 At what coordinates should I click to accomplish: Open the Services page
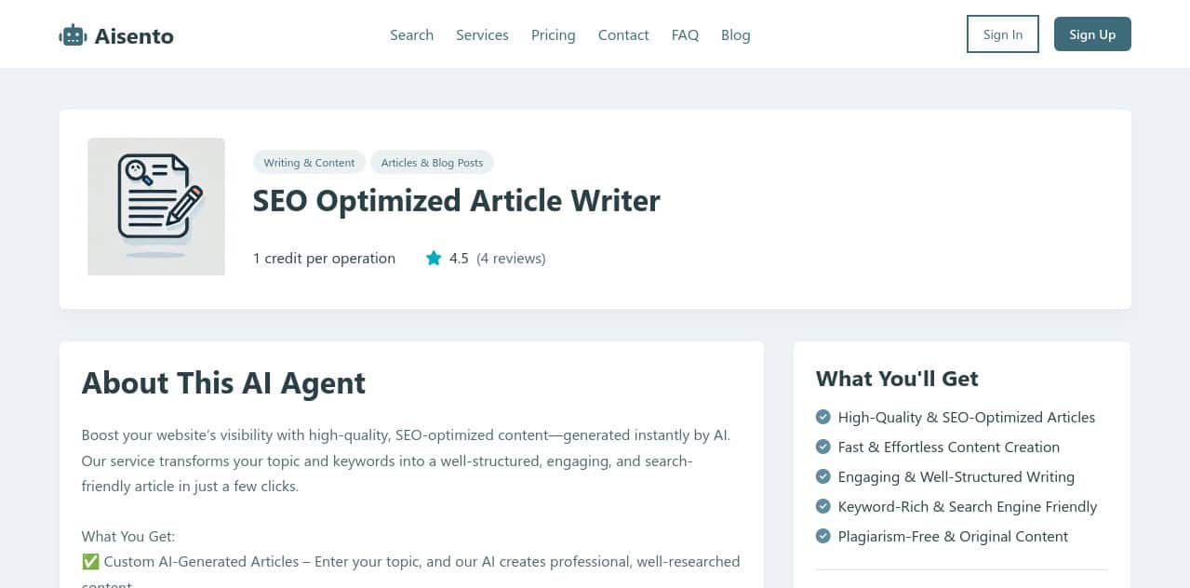(x=482, y=34)
